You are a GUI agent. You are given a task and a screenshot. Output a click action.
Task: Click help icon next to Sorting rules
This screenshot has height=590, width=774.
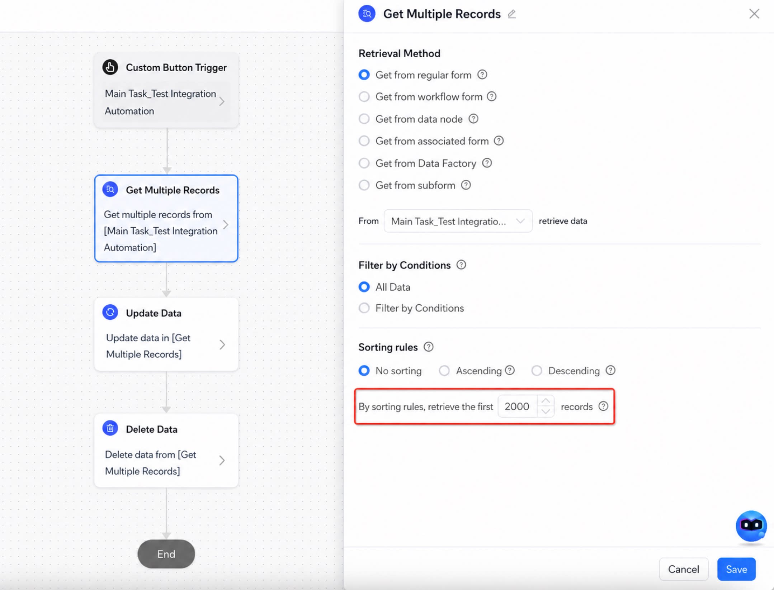pos(428,347)
